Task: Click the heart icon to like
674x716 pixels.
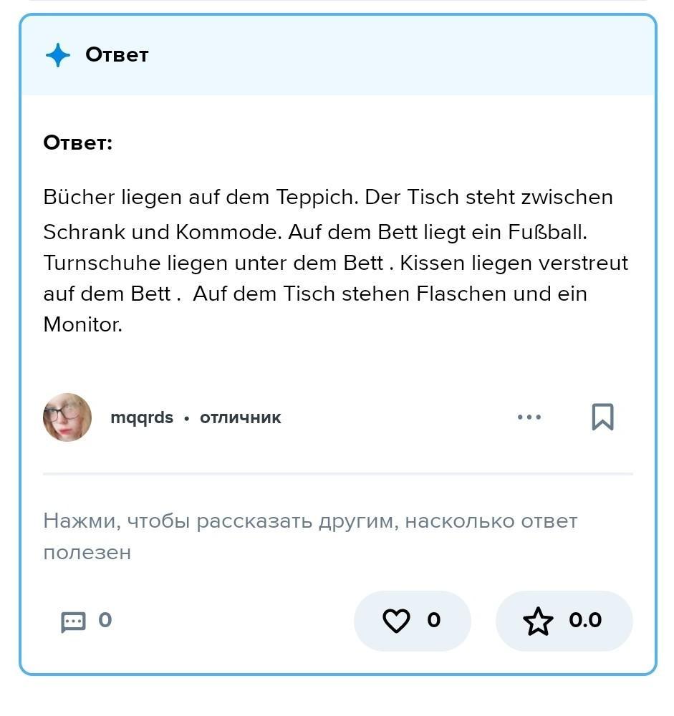Action: pyautogui.click(x=396, y=621)
